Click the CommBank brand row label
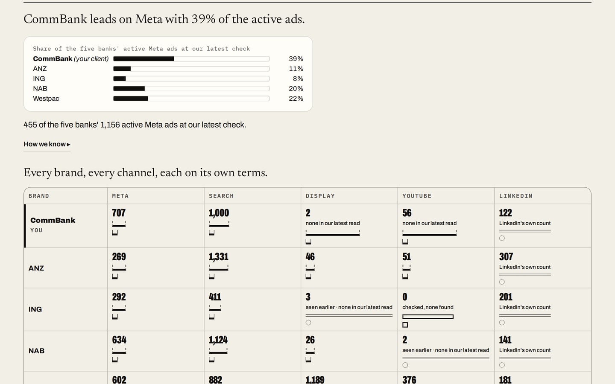The width and height of the screenshot is (615, 384). pos(53,220)
